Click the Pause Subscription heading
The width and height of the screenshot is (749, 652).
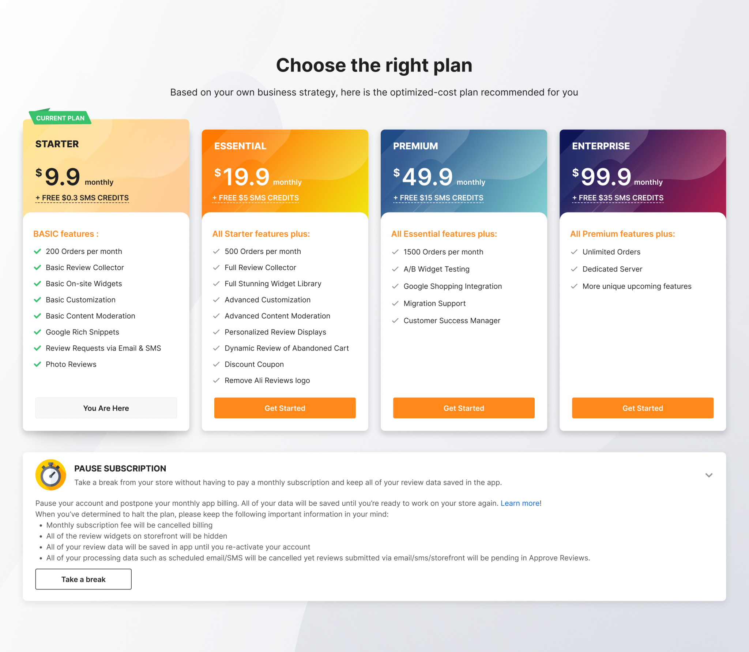pyautogui.click(x=120, y=469)
